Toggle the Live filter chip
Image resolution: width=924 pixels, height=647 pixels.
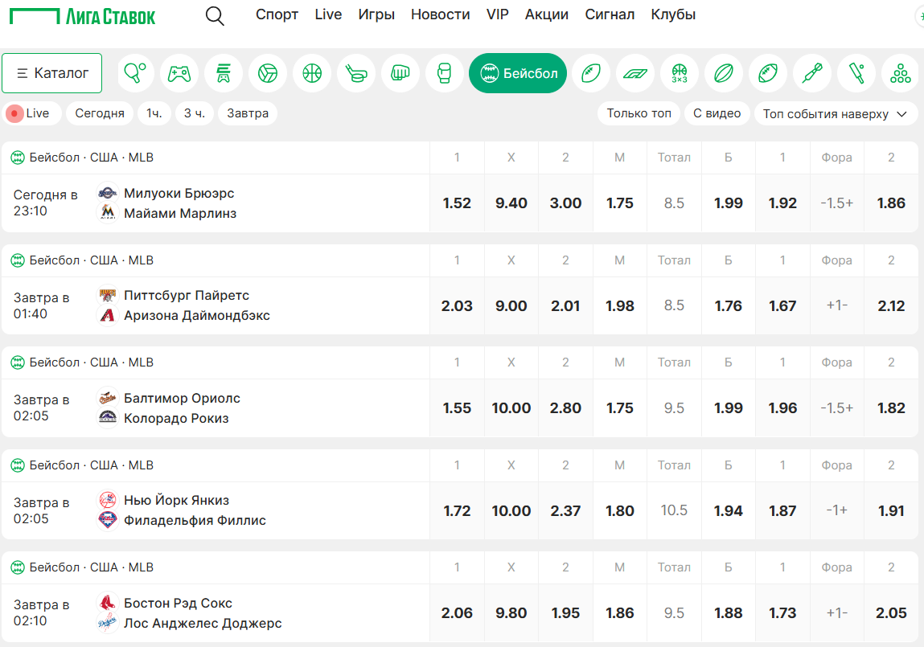[32, 113]
